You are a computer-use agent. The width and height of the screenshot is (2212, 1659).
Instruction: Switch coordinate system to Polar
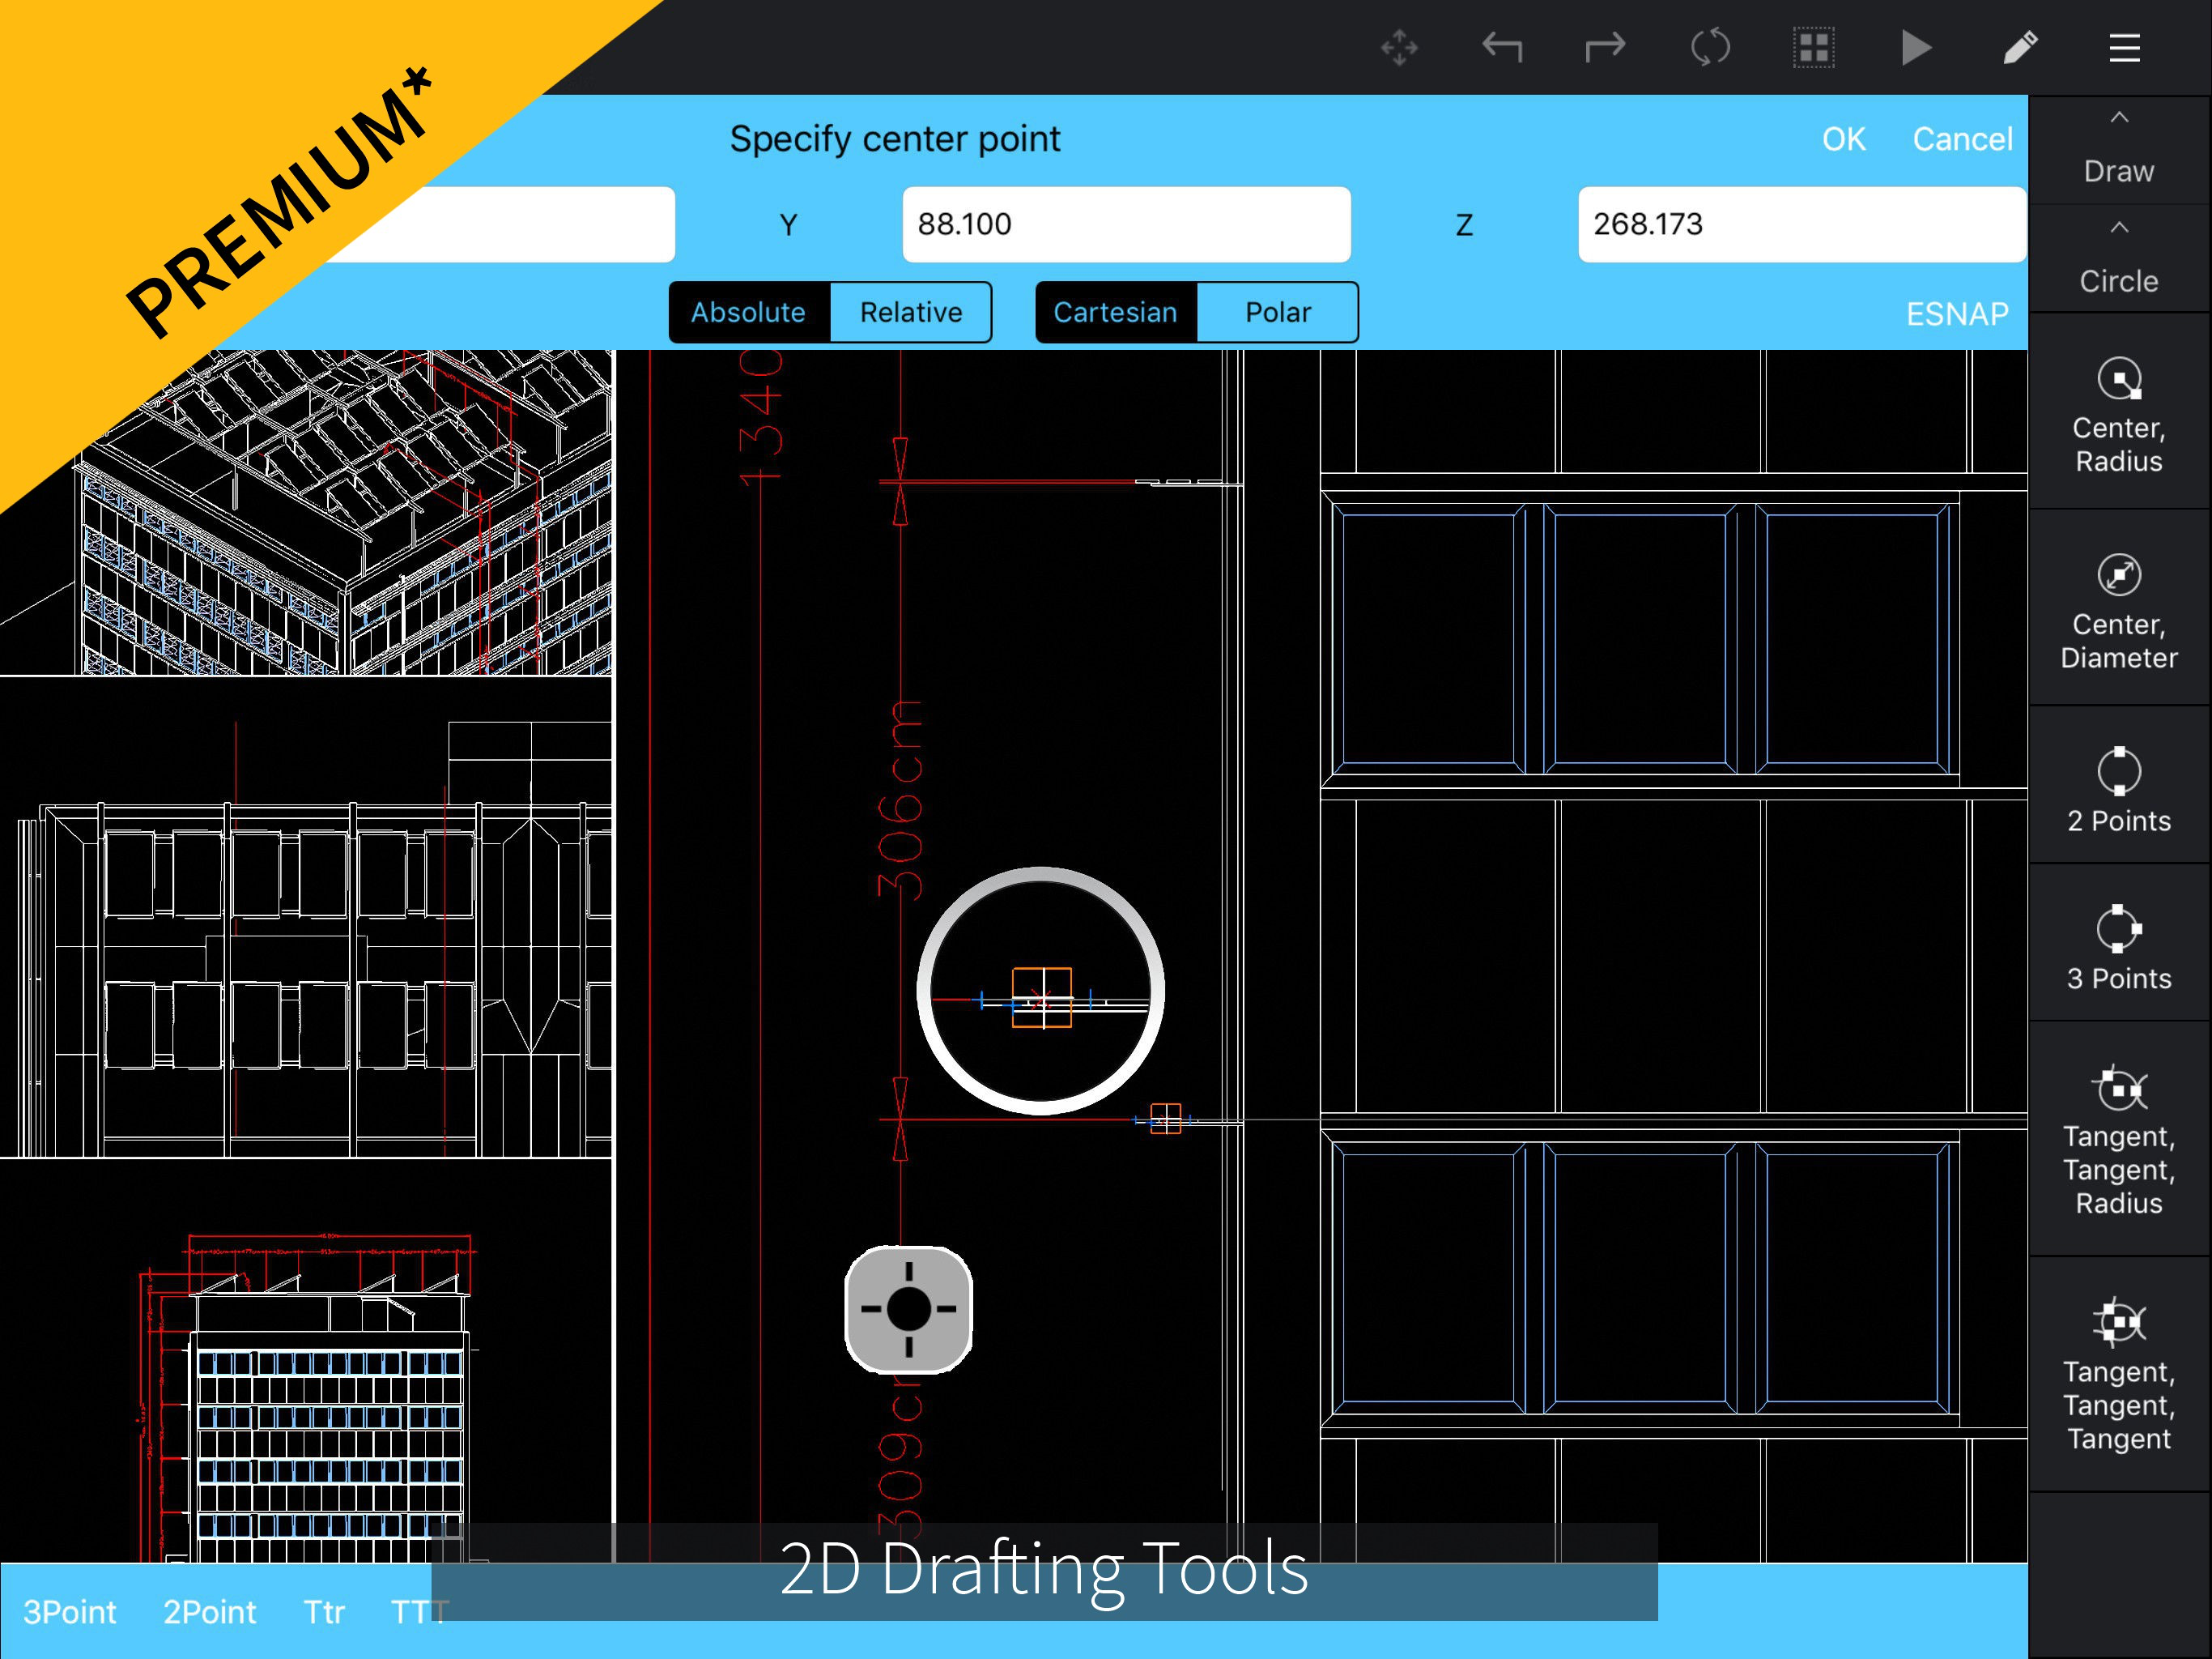click(1277, 312)
